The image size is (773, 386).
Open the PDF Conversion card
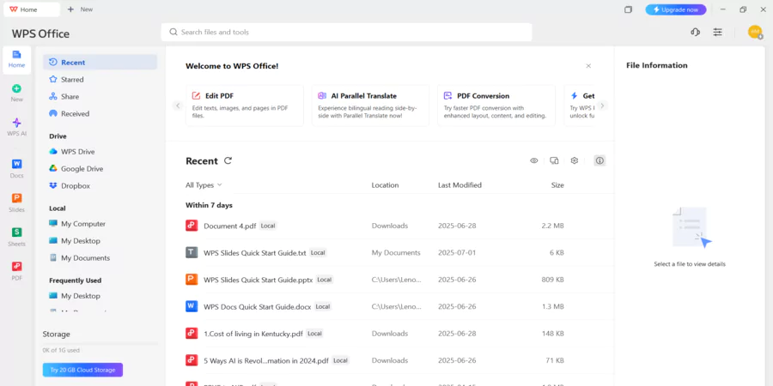(x=496, y=106)
